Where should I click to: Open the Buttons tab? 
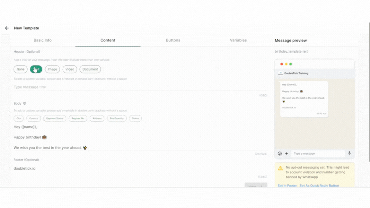coord(173,40)
